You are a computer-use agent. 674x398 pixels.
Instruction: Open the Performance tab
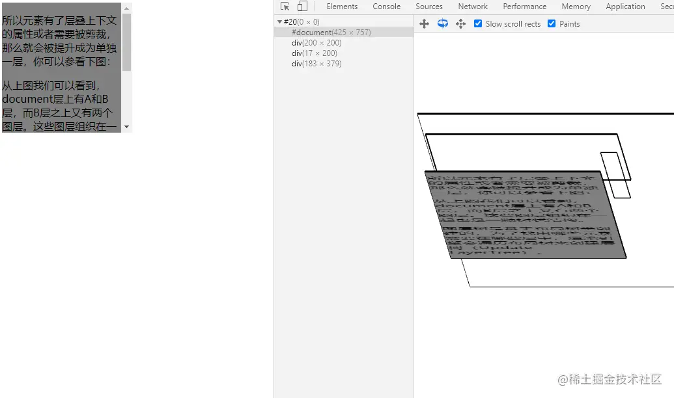(x=524, y=7)
